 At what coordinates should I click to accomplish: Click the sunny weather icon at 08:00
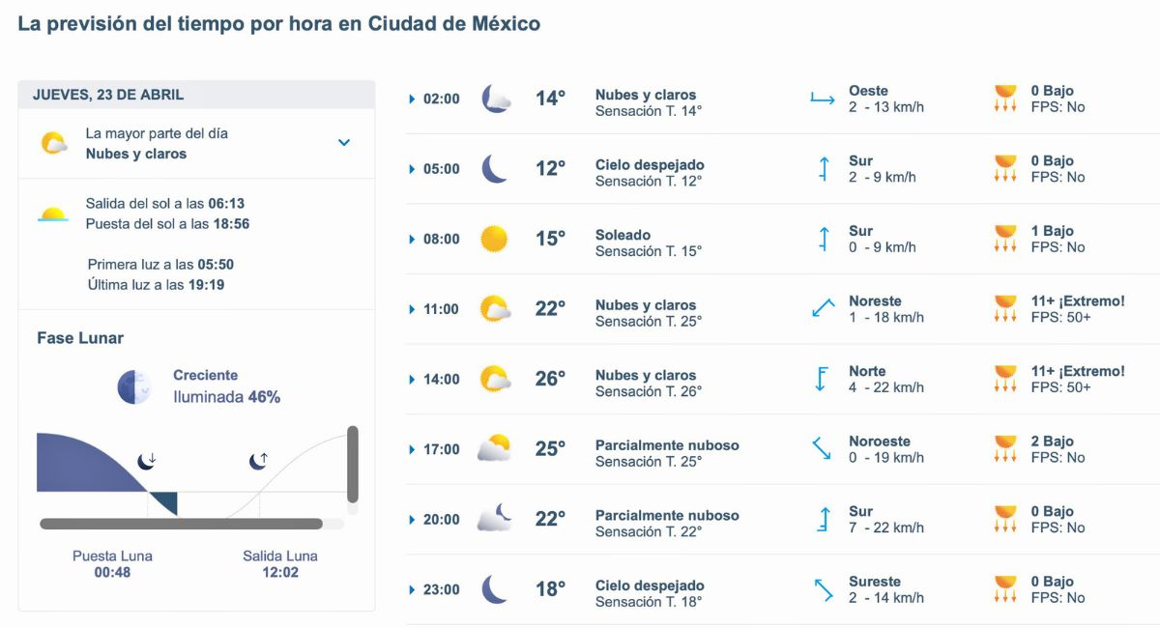coord(495,239)
